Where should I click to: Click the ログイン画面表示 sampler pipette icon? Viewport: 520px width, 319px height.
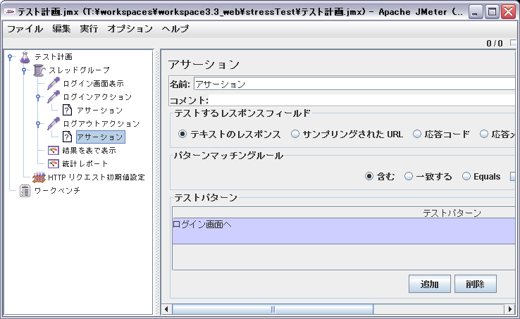(x=53, y=84)
